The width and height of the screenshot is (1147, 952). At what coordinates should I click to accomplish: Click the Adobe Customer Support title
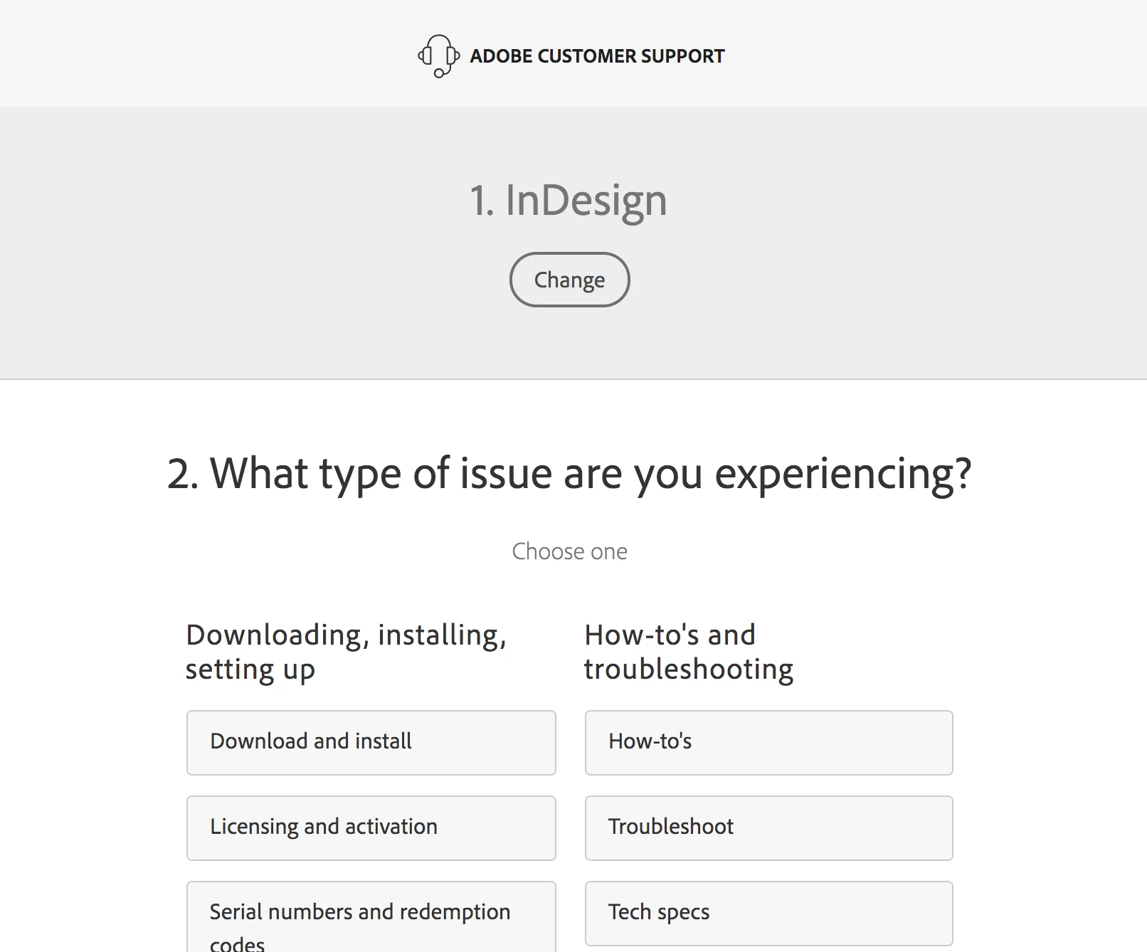[597, 56]
